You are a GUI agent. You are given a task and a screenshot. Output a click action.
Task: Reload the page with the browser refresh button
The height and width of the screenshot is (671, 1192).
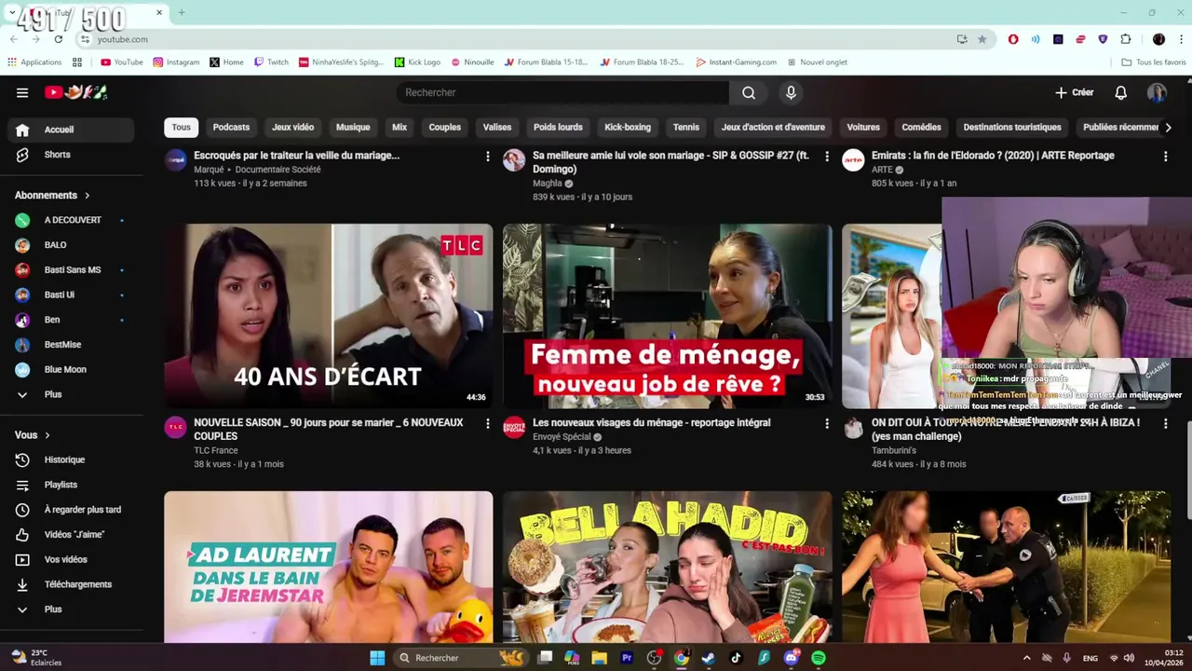click(58, 39)
